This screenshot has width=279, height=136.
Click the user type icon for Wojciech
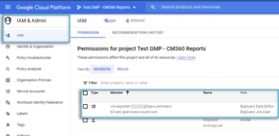(x=93, y=120)
